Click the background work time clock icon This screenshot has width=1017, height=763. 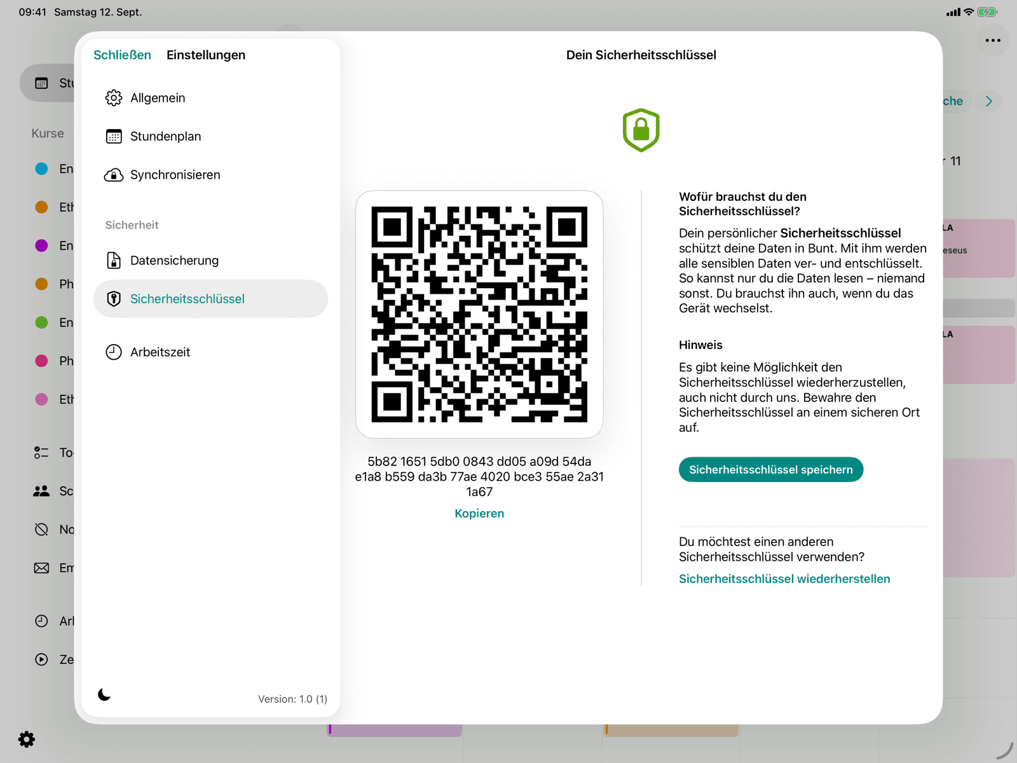pyautogui.click(x=41, y=621)
